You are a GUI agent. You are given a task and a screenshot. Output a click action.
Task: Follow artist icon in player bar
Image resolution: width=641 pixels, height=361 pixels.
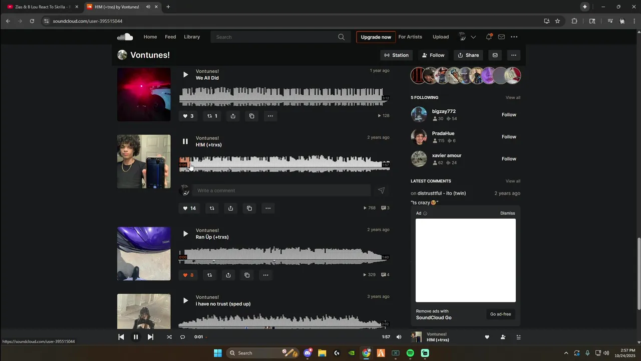coord(503,337)
